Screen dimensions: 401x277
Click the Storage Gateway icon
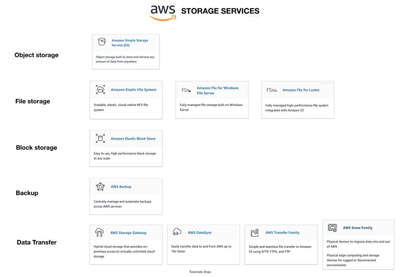click(100, 233)
